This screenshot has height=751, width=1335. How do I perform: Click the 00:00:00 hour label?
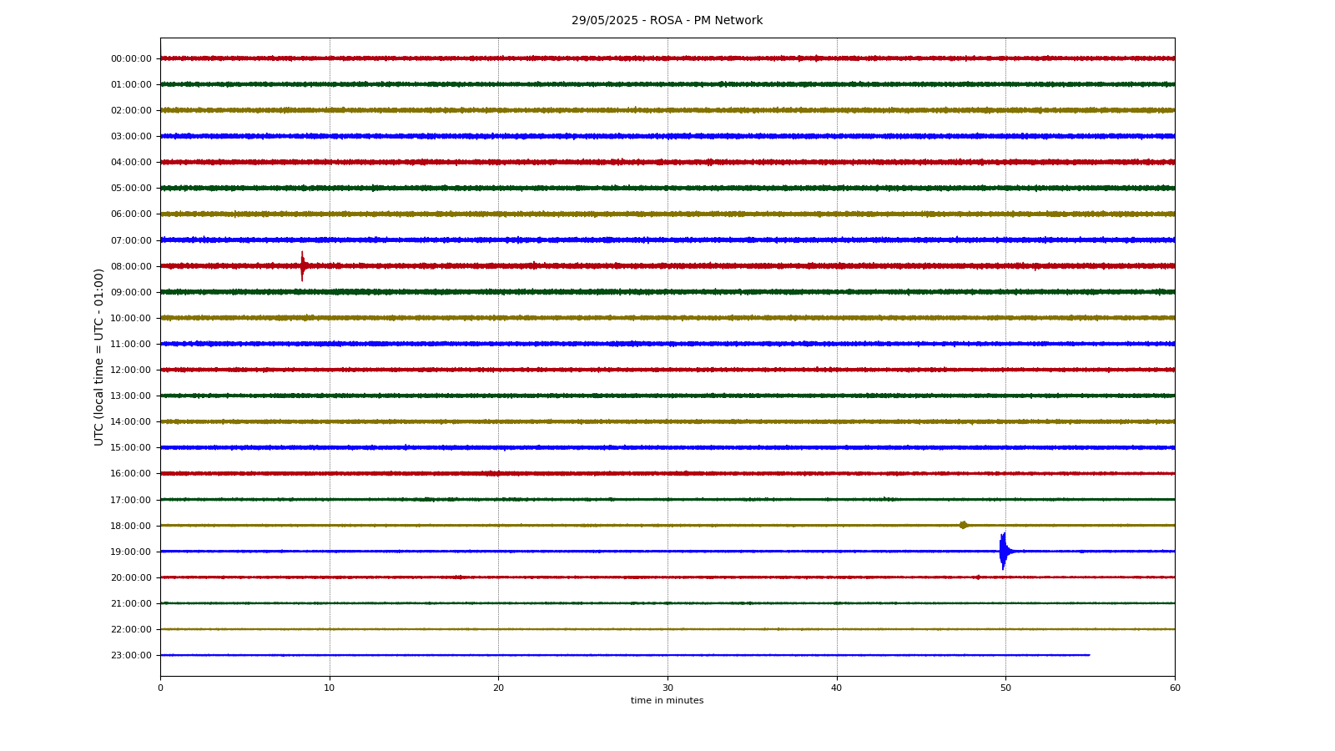point(131,58)
